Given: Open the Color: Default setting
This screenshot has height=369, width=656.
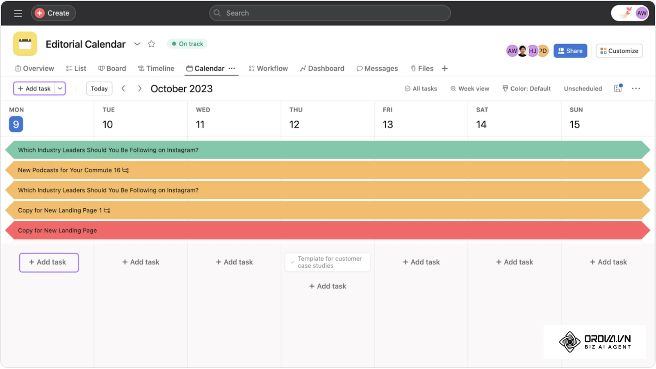Looking at the screenshot, I should click(x=526, y=89).
